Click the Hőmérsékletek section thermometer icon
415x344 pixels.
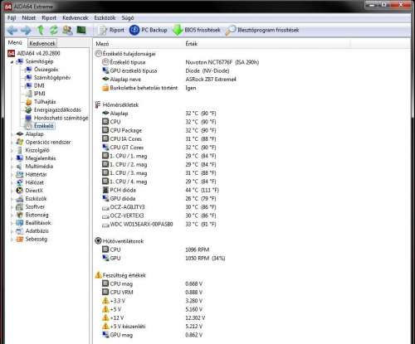click(x=98, y=105)
